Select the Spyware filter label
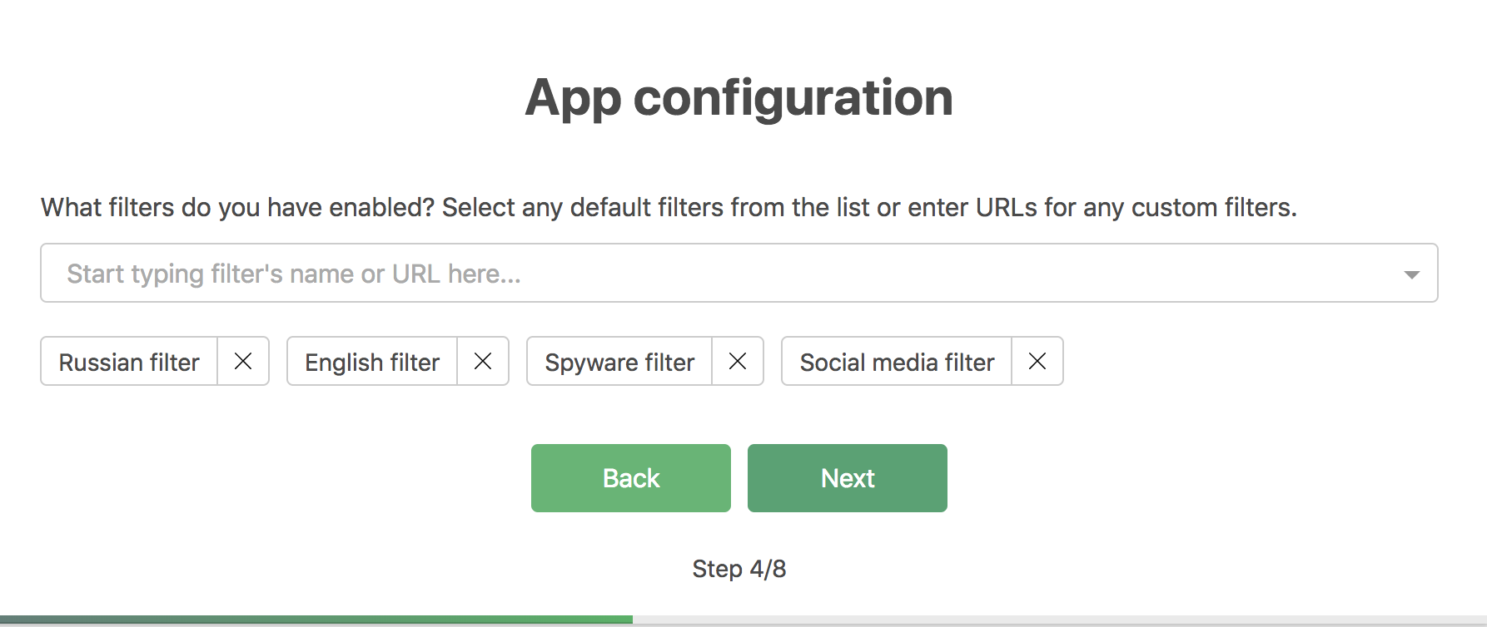The height and width of the screenshot is (627, 1487). (619, 361)
